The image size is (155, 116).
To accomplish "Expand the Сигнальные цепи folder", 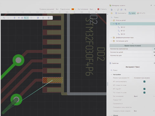I will click(111, 41).
